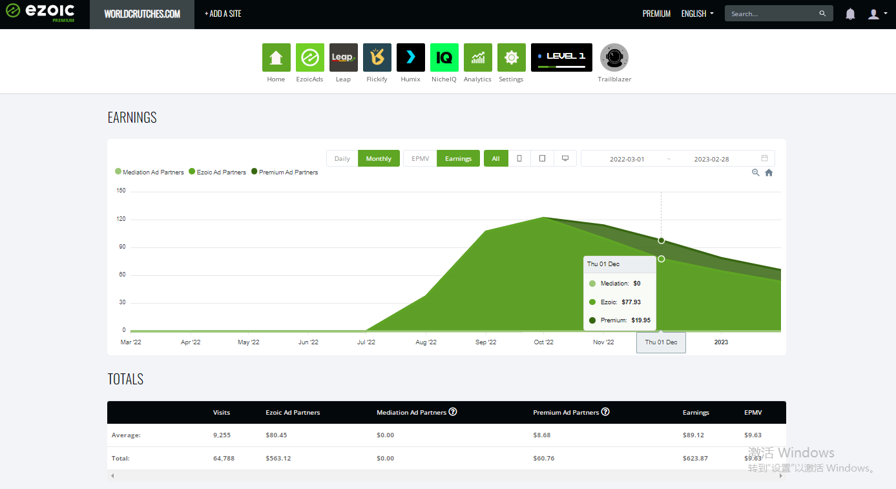The image size is (896, 489).
Task: Switch chart to Monthly view
Action: click(x=379, y=158)
